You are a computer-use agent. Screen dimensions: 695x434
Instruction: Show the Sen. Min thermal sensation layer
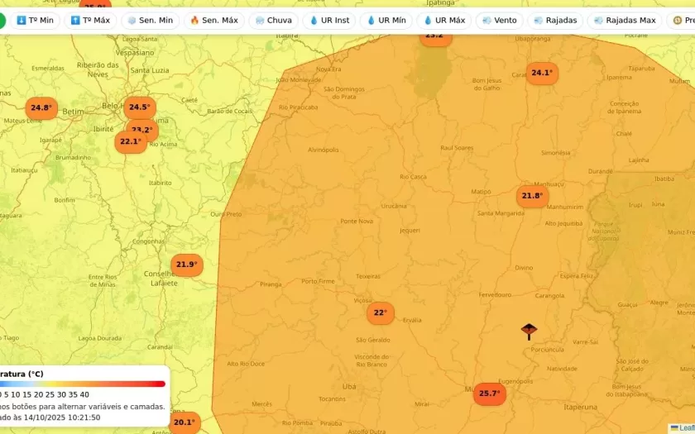[150, 20]
